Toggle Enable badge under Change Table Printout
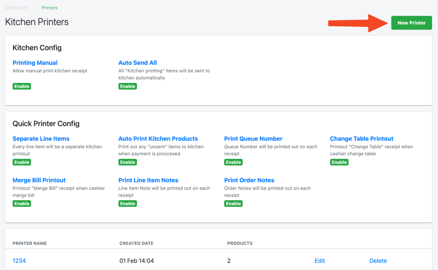Image resolution: width=438 pixels, height=270 pixels. coord(339,162)
